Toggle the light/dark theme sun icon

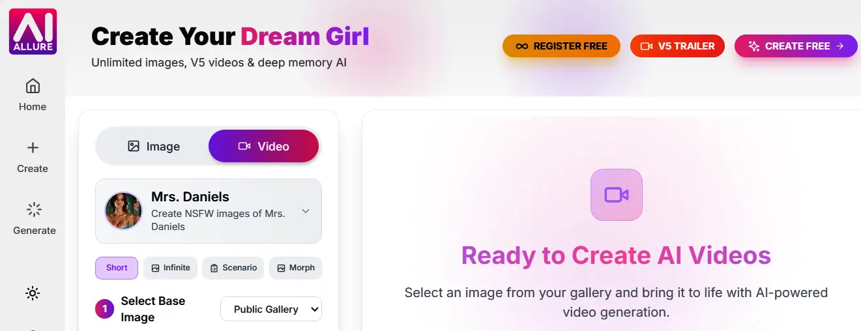coord(33,293)
